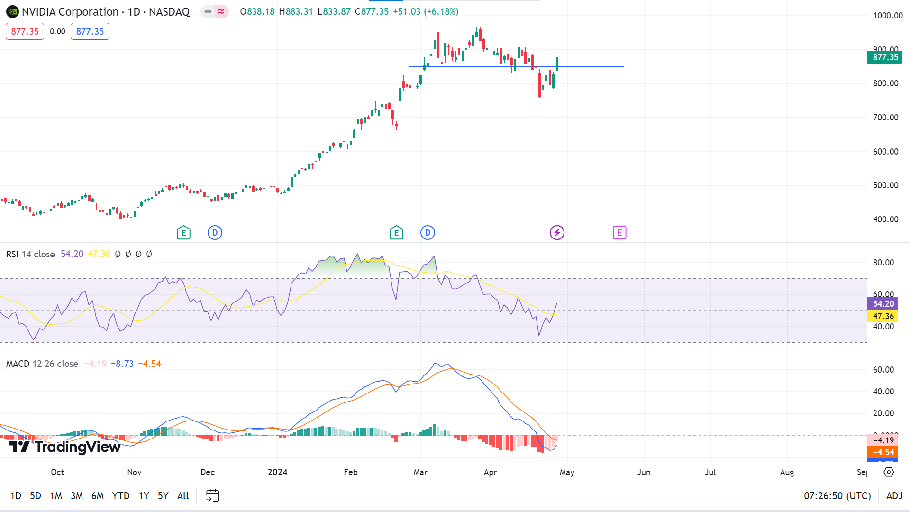Click the high price H883.31 value
The height and width of the screenshot is (512, 910).
(x=296, y=11)
